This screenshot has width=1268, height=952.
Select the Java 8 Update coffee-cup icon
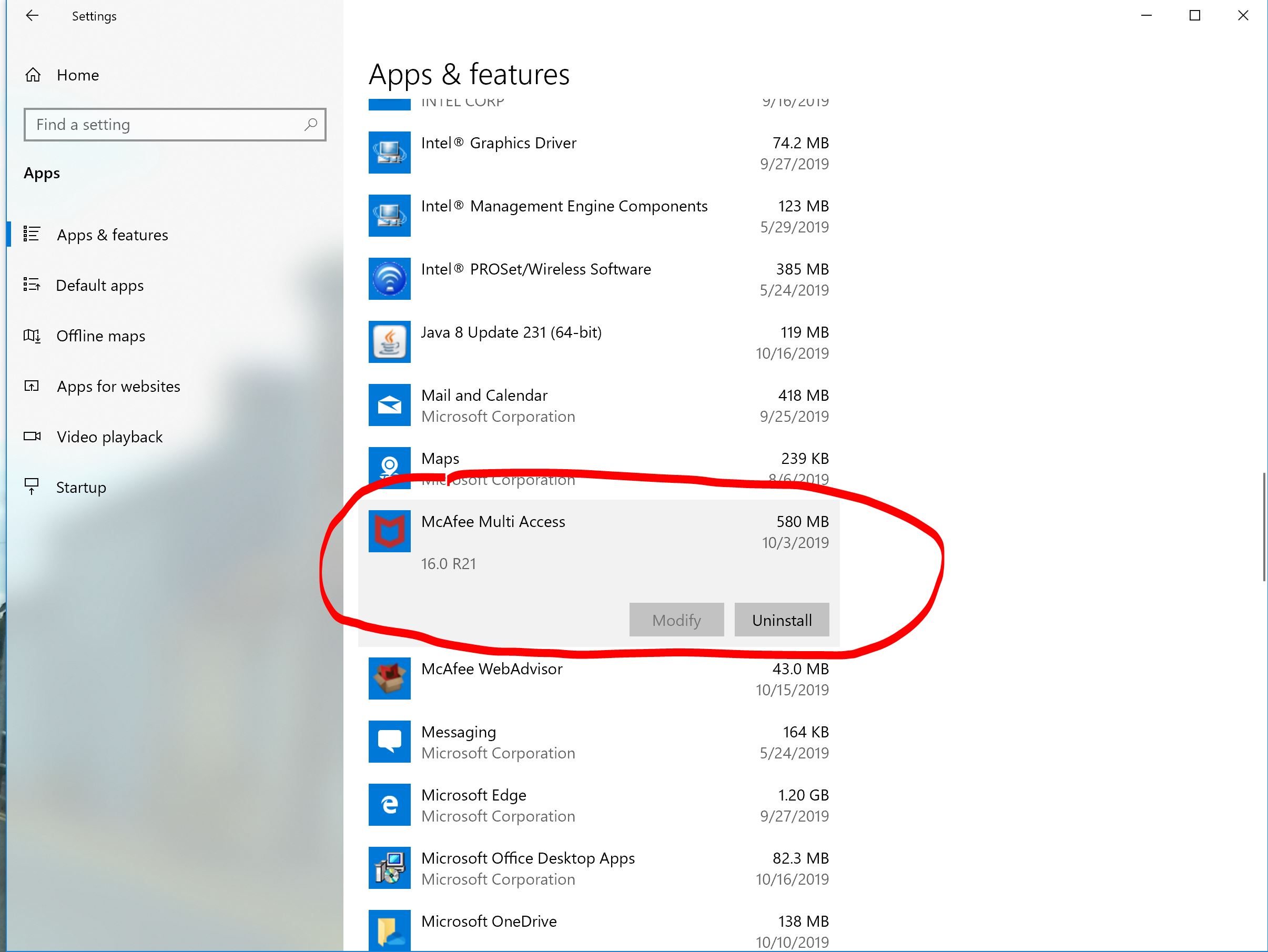pos(389,341)
